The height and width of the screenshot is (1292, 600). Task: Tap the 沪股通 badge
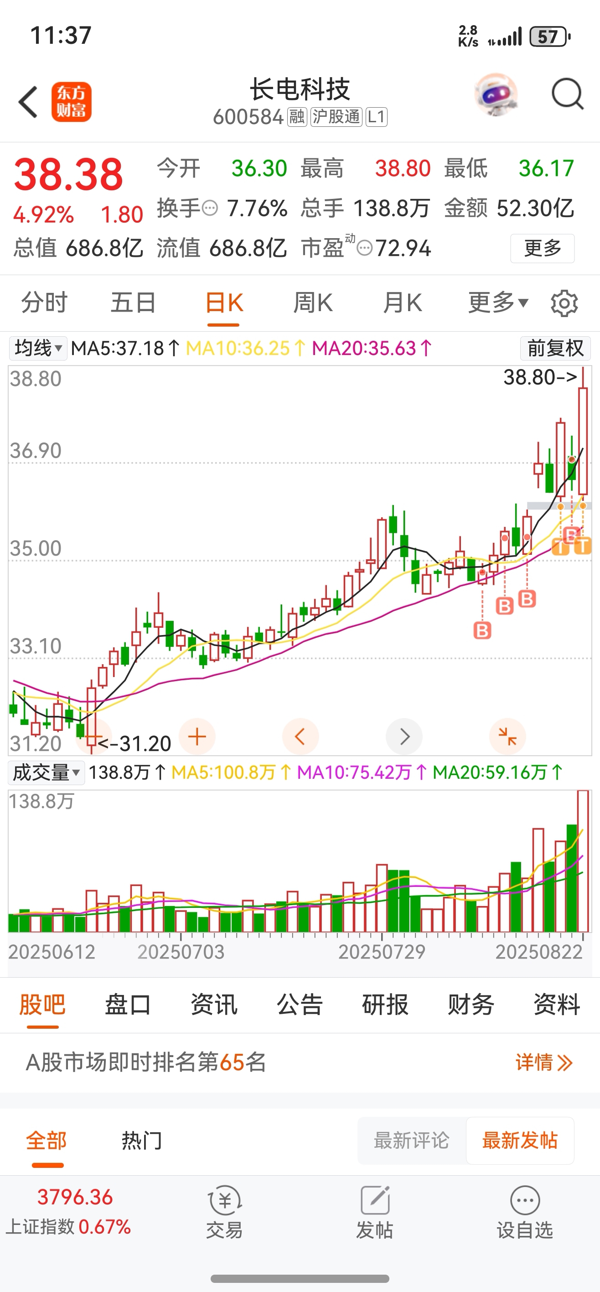pos(336,117)
